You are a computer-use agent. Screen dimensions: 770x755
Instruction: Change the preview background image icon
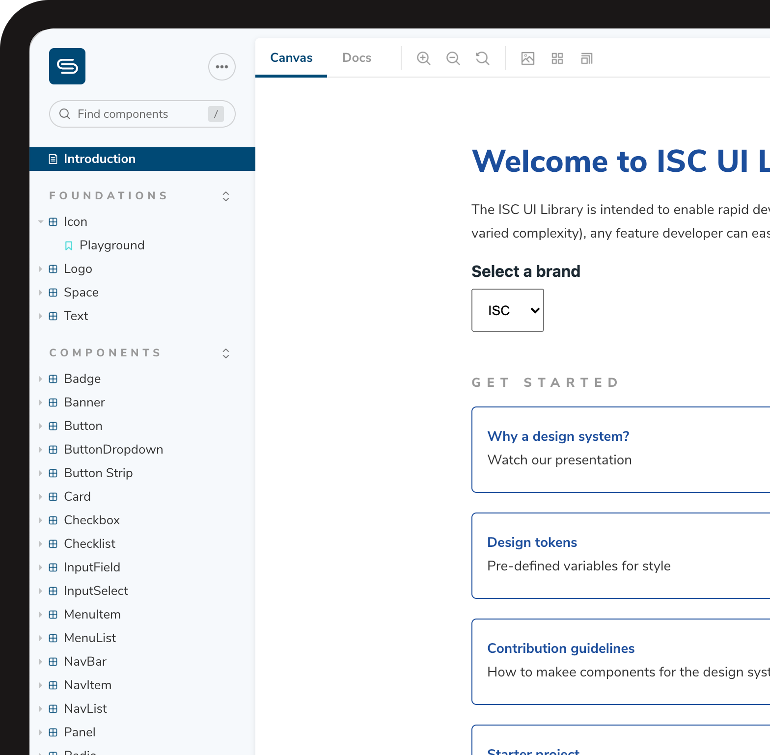pyautogui.click(x=528, y=58)
